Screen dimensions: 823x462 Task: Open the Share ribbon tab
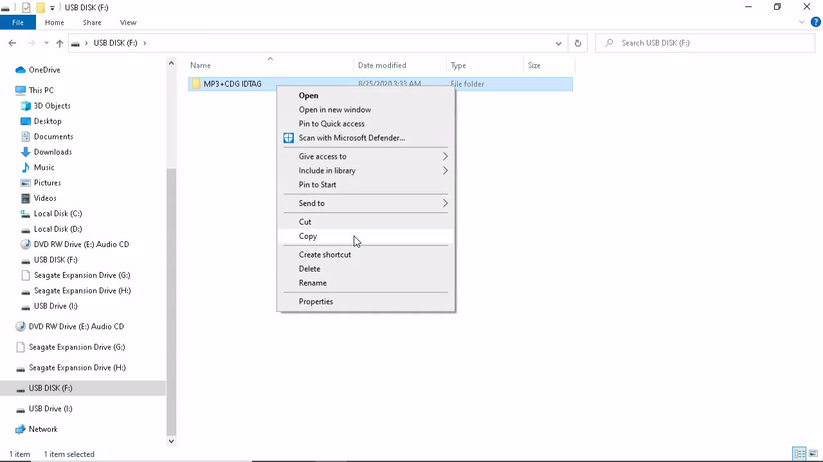click(x=92, y=23)
